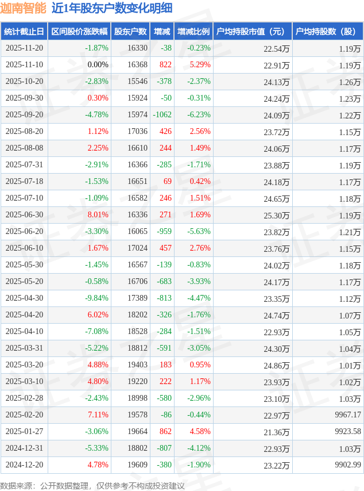Click the 增减比例 column header
The image size is (364, 491).
pos(193,32)
